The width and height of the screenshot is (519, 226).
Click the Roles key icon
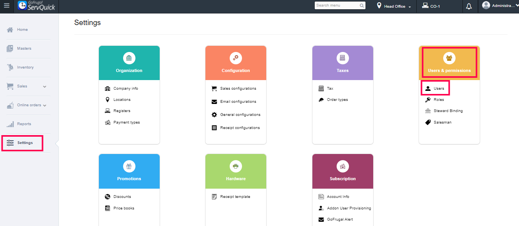click(428, 100)
